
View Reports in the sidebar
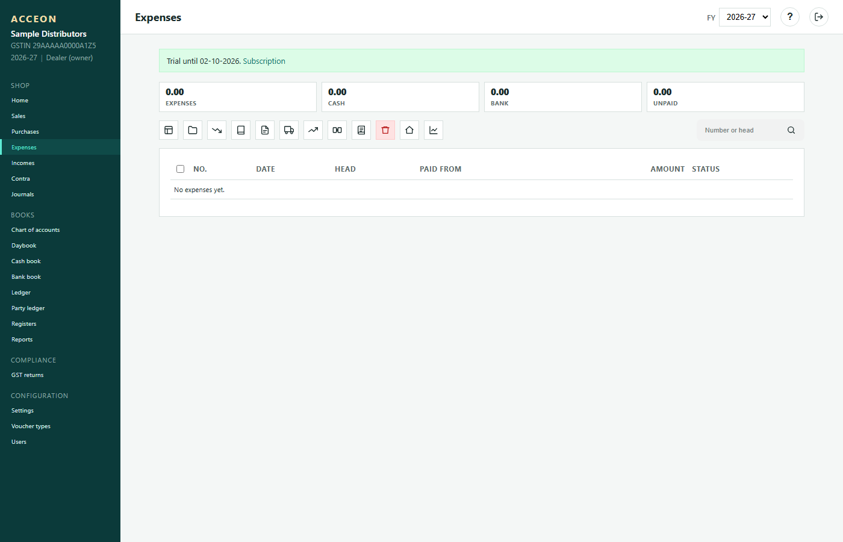click(60, 340)
